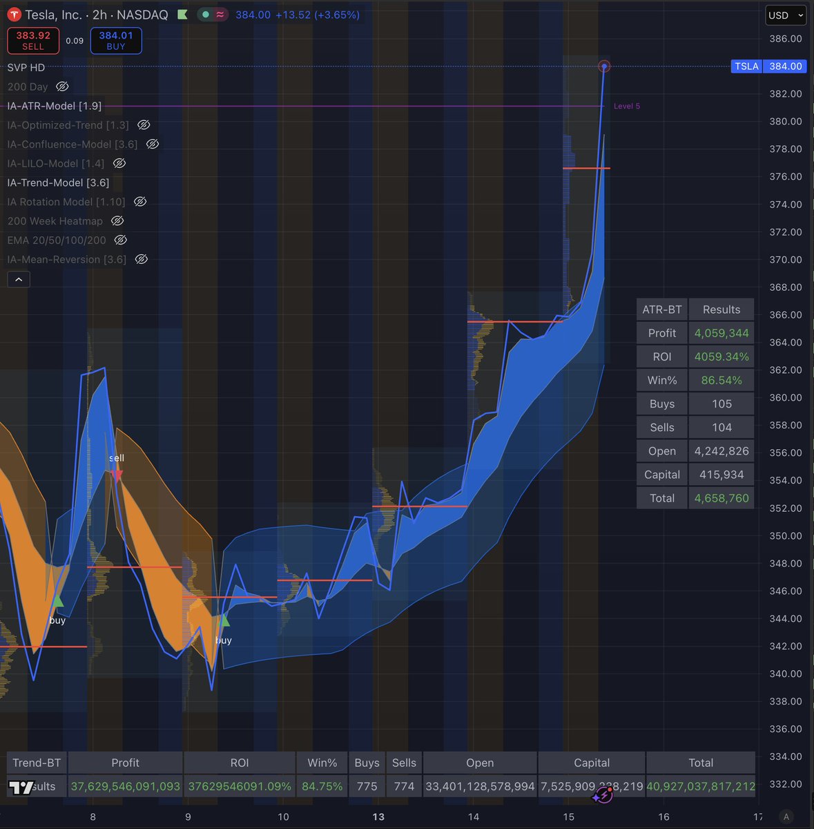
Task: Click the Total value 4,658,760
Action: 721,497
